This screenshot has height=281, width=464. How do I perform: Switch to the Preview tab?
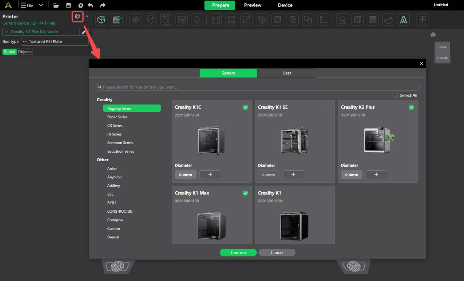253,5
